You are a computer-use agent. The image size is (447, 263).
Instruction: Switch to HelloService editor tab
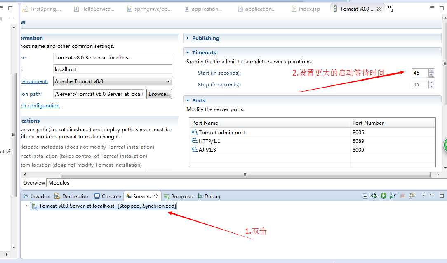94,9
